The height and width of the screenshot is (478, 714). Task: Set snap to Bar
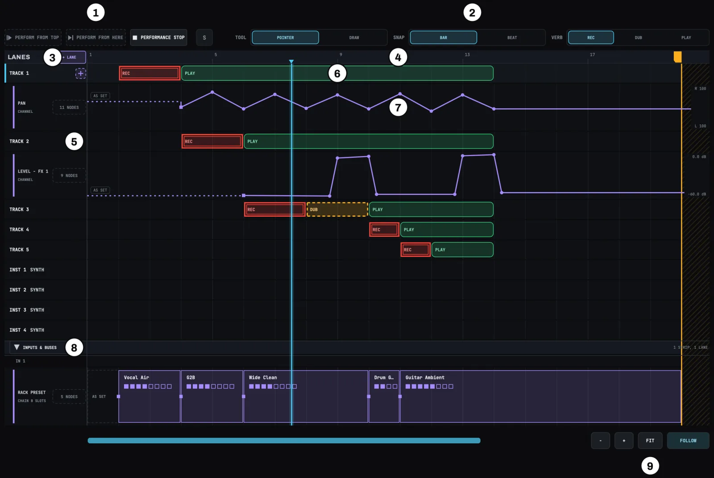coord(444,37)
